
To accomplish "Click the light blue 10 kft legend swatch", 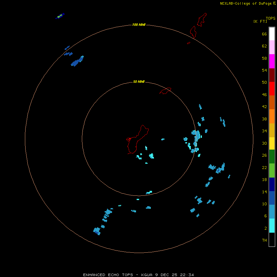I will coord(272,212).
